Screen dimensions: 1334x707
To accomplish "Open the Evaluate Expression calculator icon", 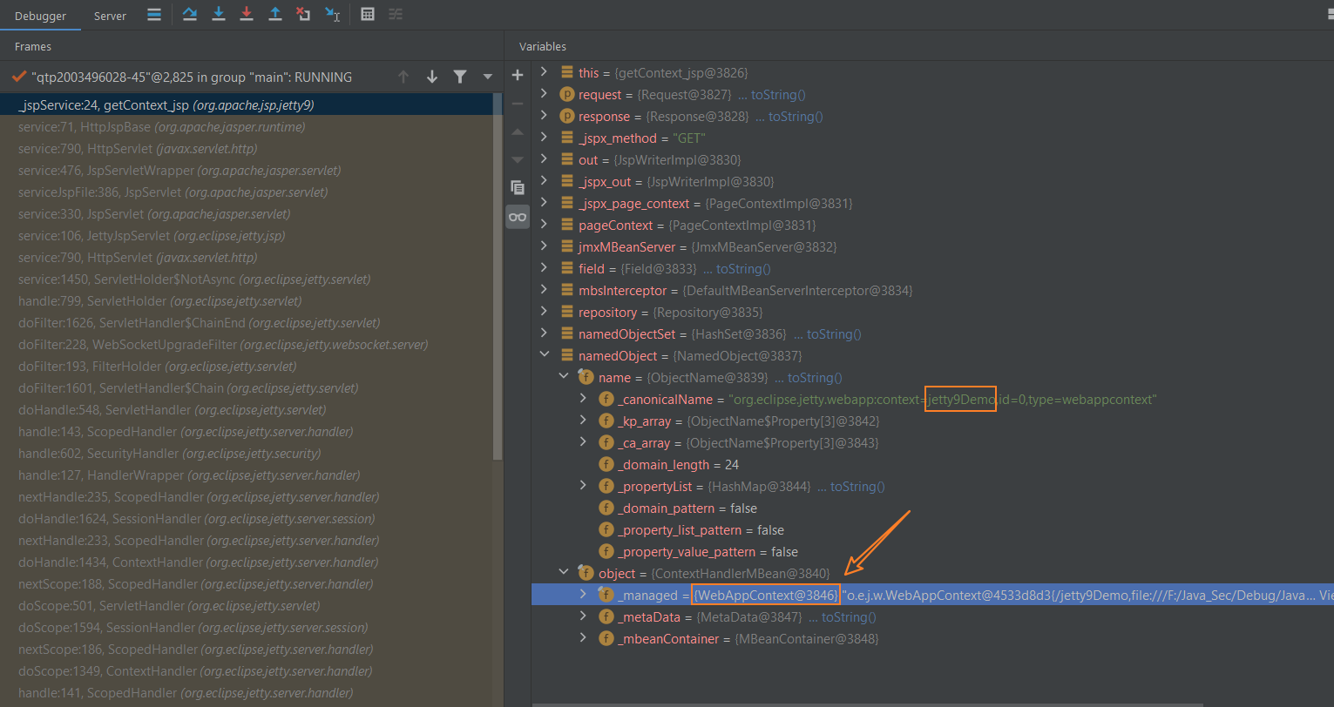I will pyautogui.click(x=368, y=14).
